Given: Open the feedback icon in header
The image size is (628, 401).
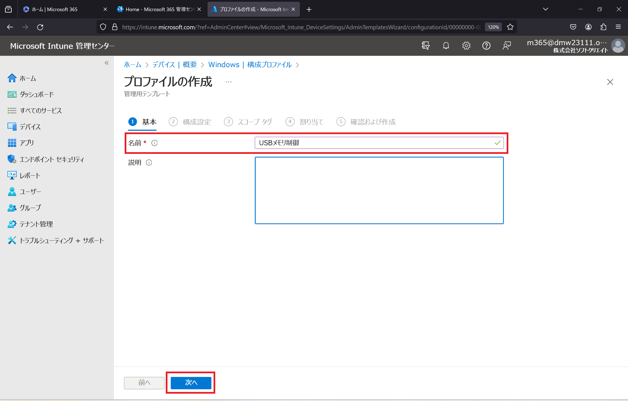Looking at the screenshot, I should point(507,45).
